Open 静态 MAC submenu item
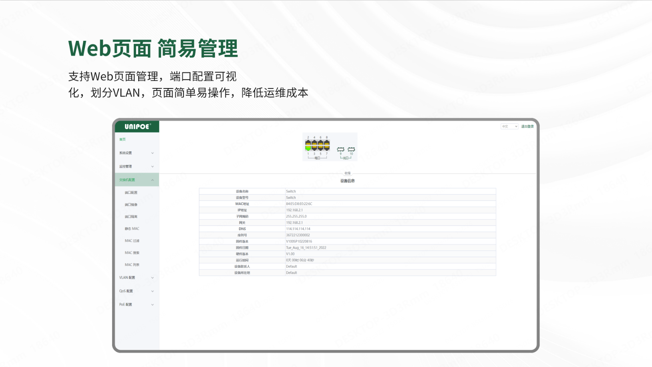652x367 pixels. (x=132, y=229)
